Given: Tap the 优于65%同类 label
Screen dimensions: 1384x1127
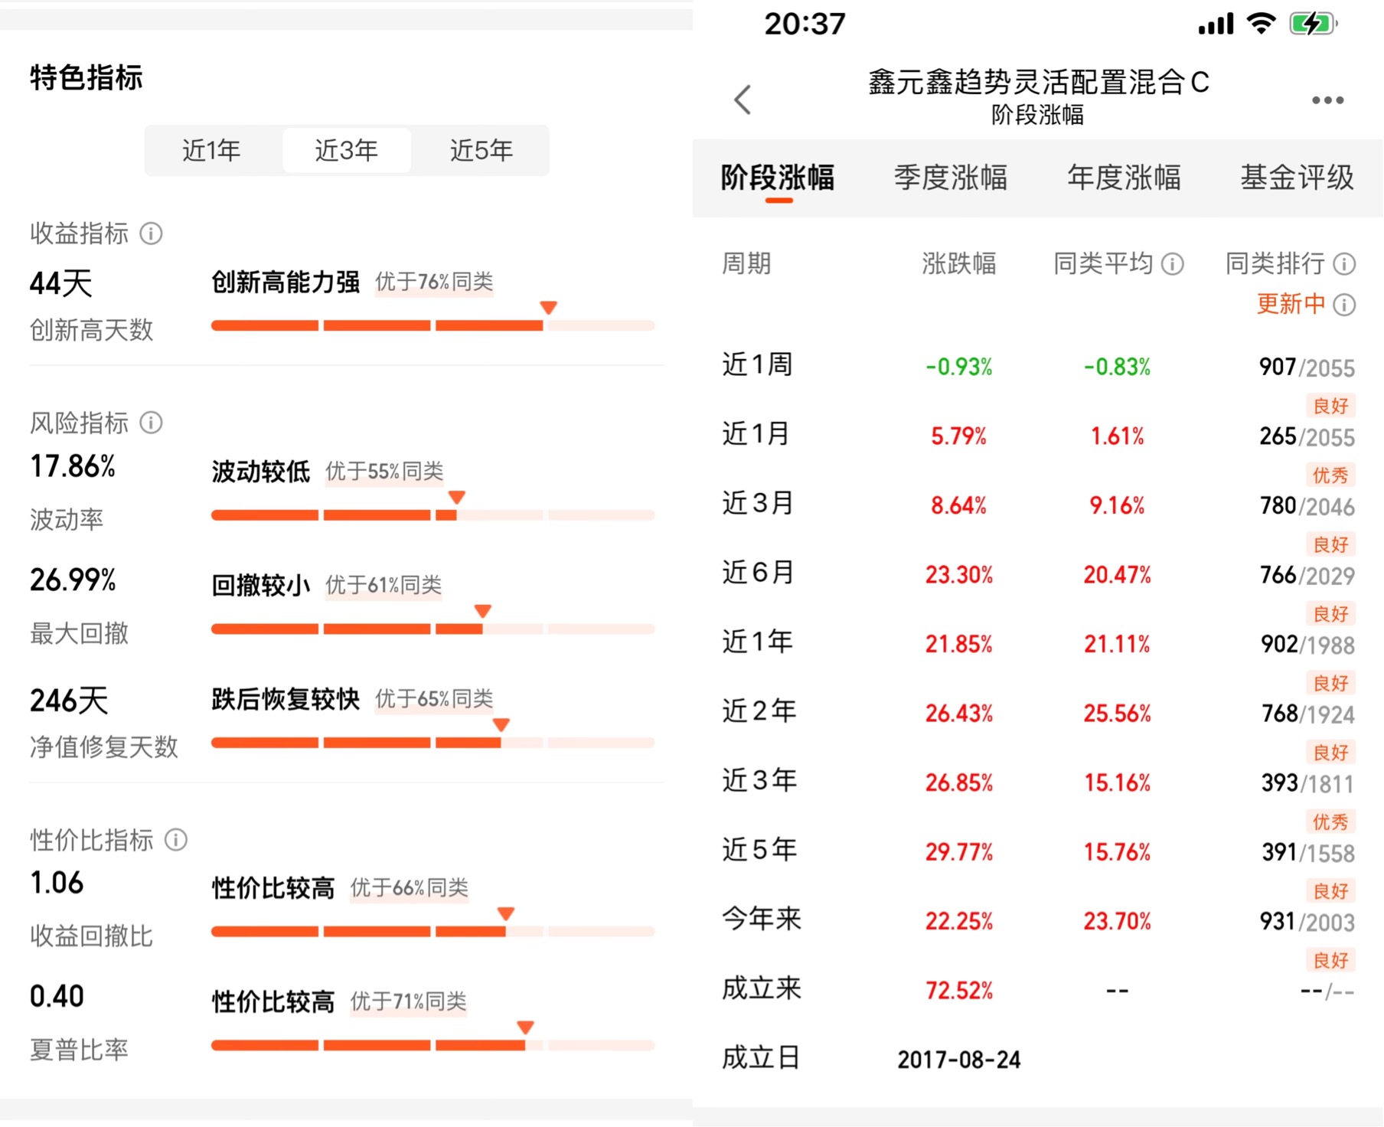Looking at the screenshot, I should pos(434,698).
